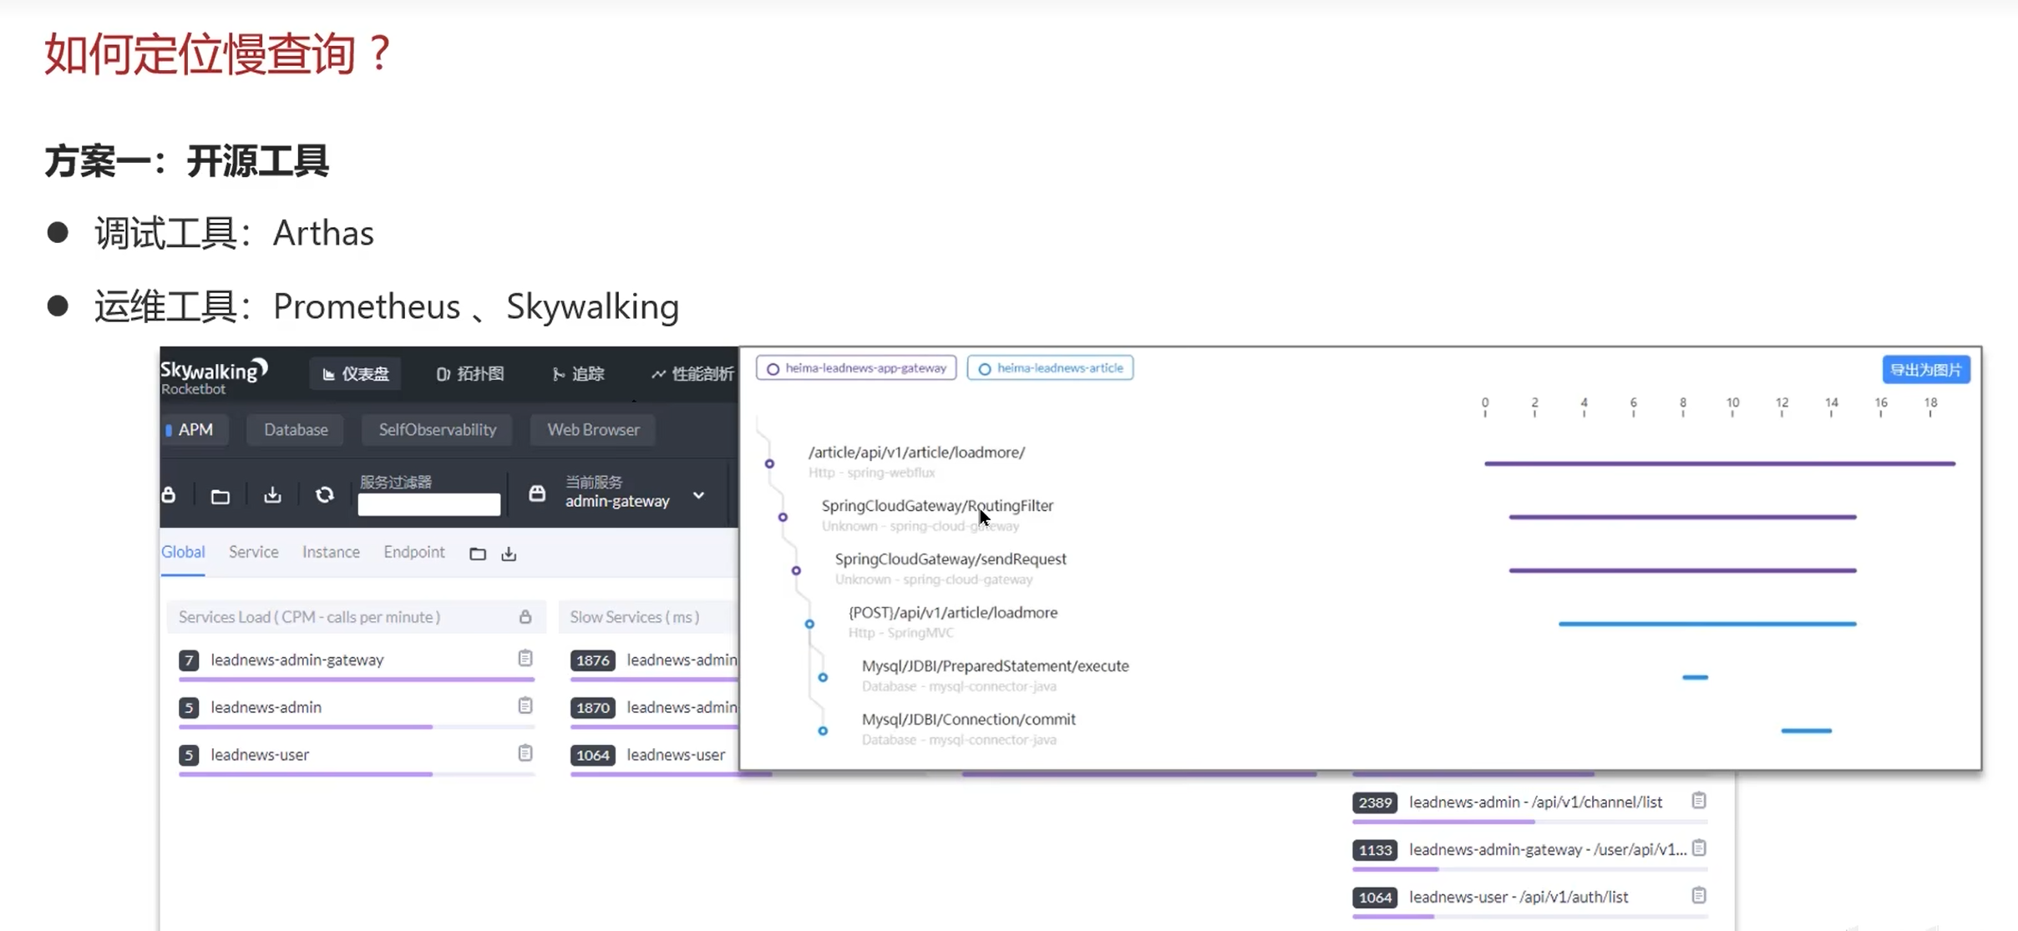
Task: Collapse the SpringCloudGateway/sendRequest span node
Action: point(796,570)
